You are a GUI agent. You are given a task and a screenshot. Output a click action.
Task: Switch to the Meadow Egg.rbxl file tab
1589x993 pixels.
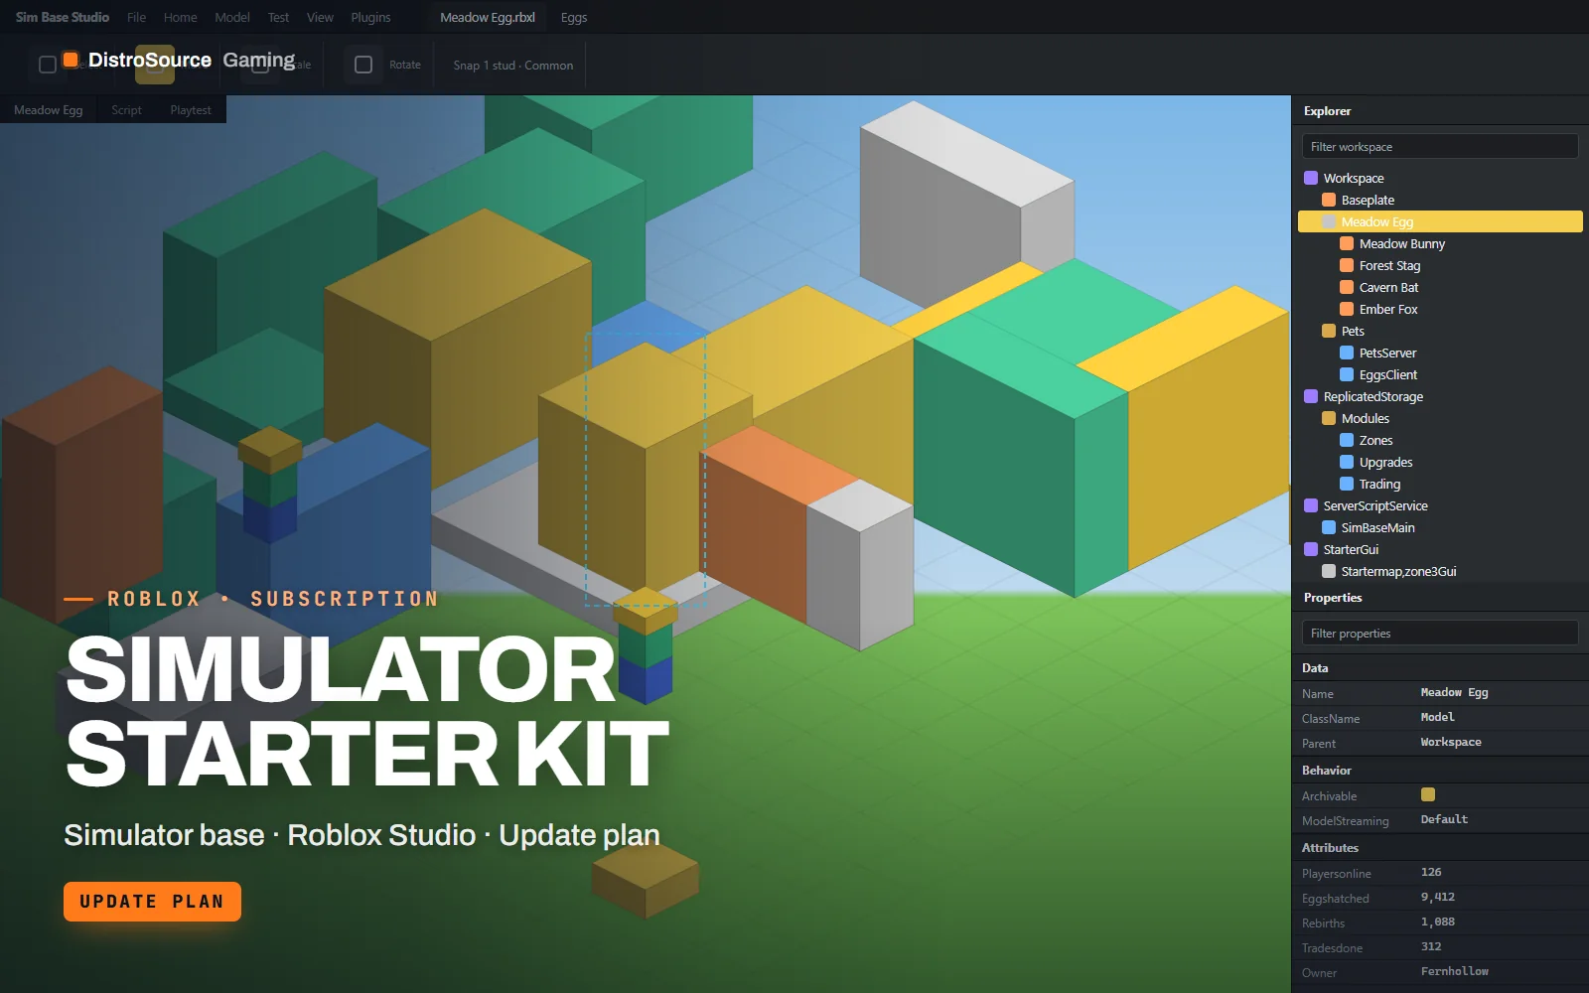pyautogui.click(x=488, y=17)
